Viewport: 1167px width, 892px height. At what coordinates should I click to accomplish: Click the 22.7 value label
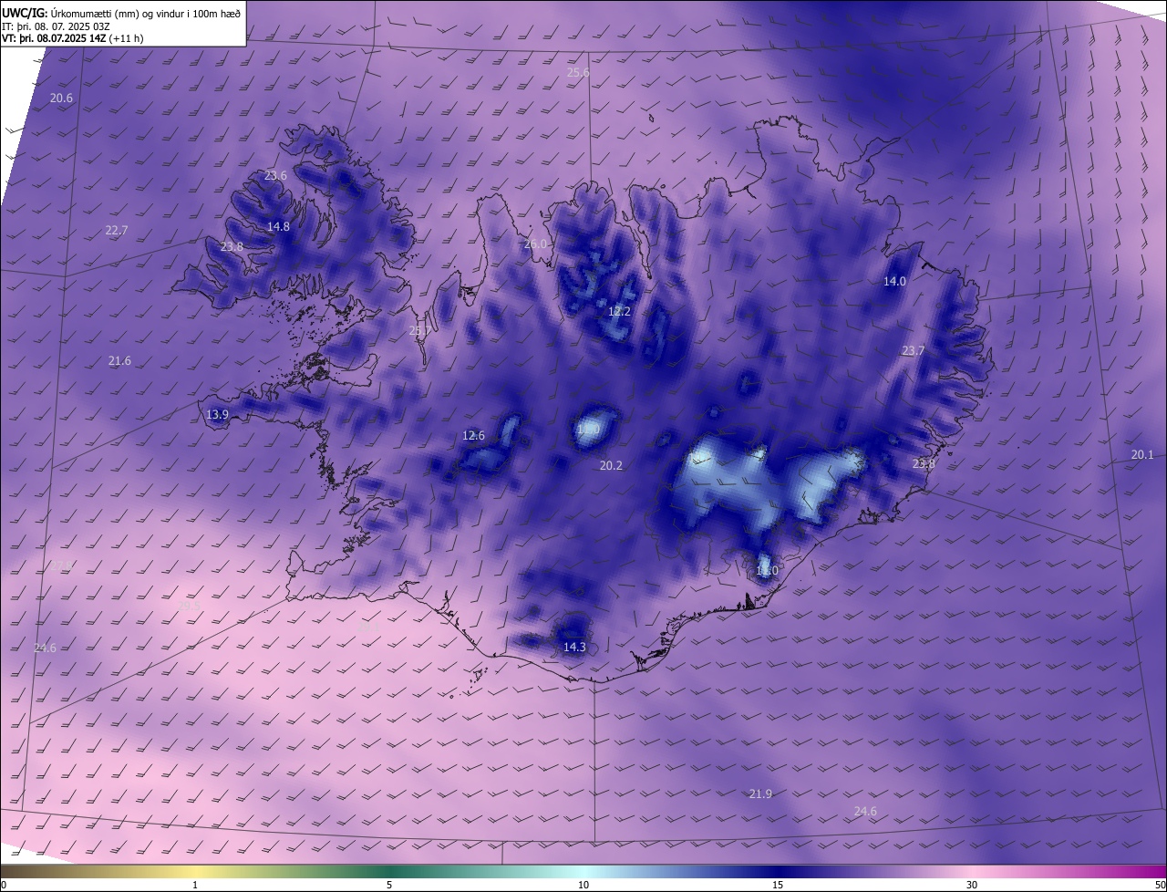tap(117, 231)
